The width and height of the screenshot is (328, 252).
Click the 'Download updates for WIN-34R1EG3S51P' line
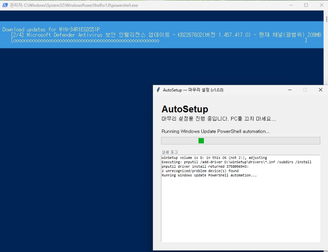click(51, 29)
